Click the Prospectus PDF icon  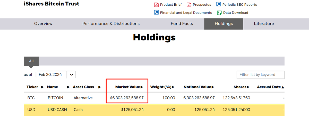click(189, 5)
